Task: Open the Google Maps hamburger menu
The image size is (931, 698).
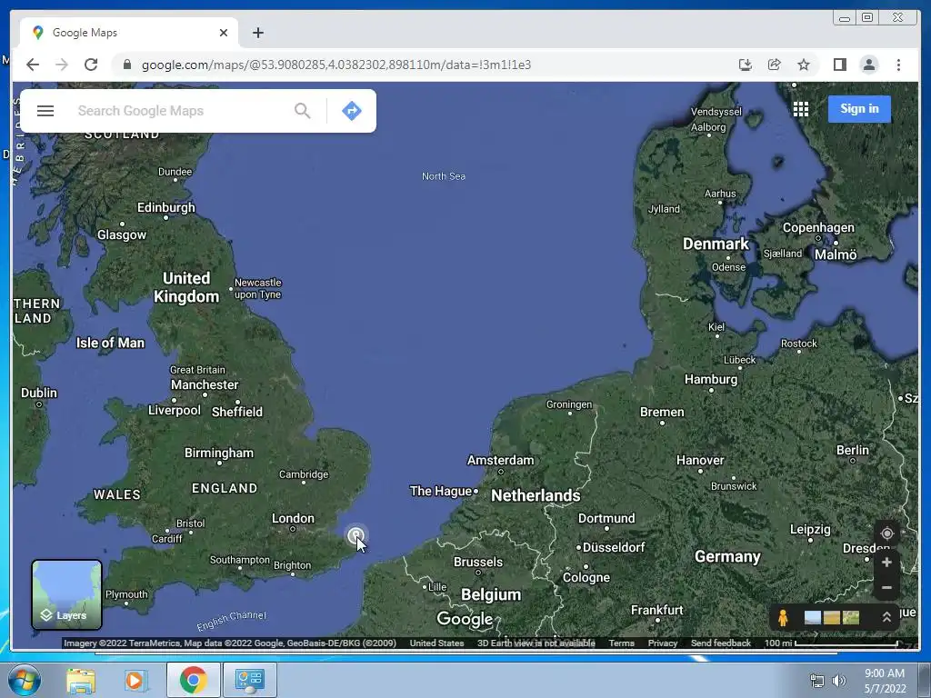Action: [x=45, y=111]
